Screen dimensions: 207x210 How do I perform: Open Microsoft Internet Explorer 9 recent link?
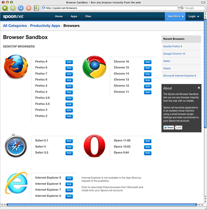pyautogui.click(x=180, y=76)
